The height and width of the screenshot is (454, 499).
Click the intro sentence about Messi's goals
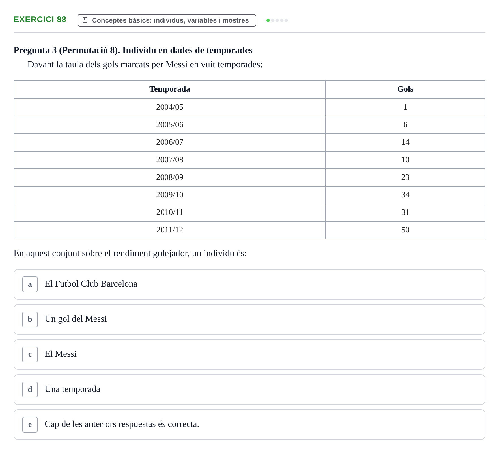coord(145,65)
